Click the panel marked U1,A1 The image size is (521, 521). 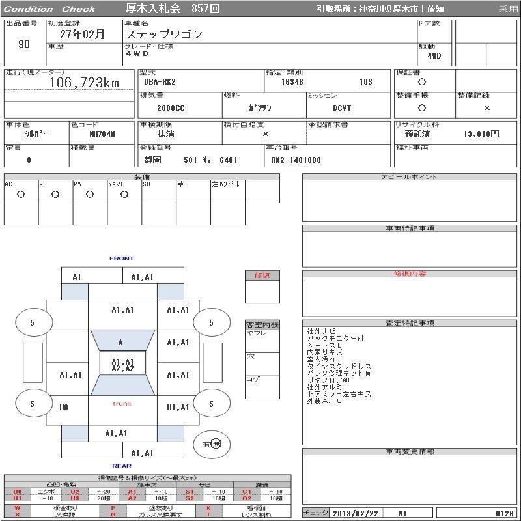click(178, 410)
